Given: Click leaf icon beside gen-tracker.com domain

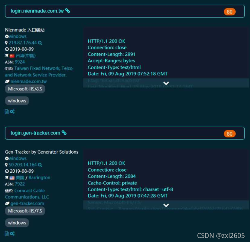Looking at the screenshot, I should 7,203.
